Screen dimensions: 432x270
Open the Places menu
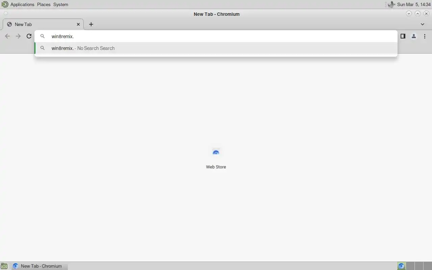point(44,4)
